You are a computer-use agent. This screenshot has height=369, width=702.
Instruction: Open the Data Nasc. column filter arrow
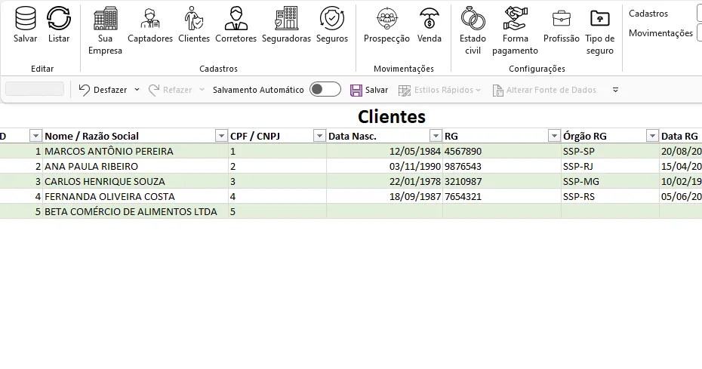(x=436, y=136)
